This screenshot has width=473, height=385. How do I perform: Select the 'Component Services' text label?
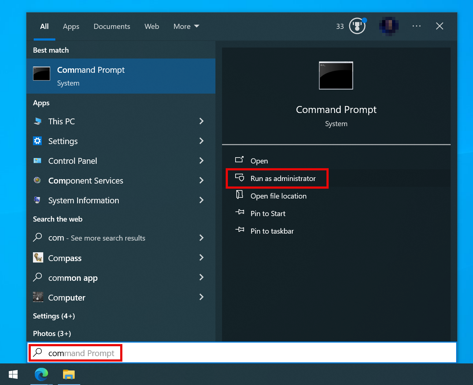point(86,181)
